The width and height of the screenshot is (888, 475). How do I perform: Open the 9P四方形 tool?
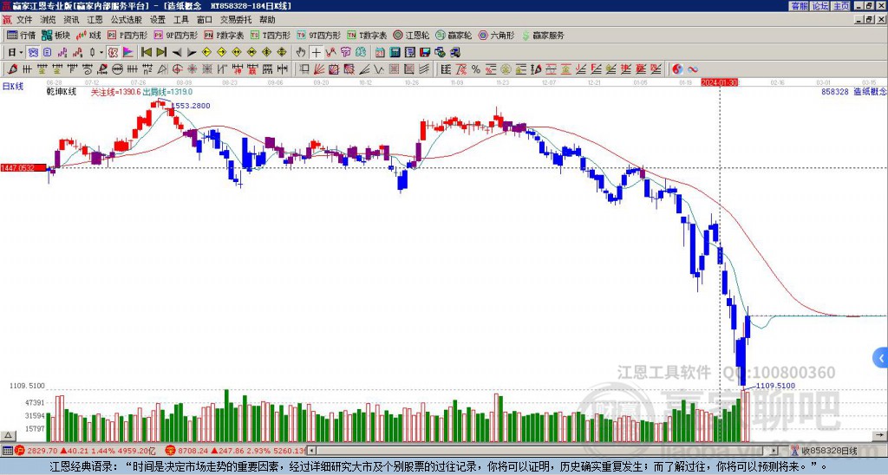pos(175,35)
